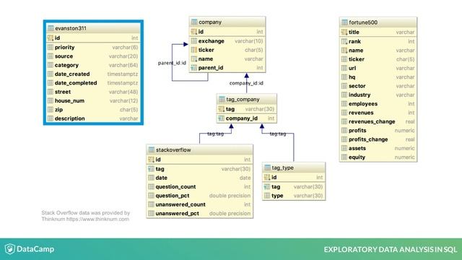Select the fortune500 table title
Viewport: 462px width, 260px height.
tap(363, 22)
